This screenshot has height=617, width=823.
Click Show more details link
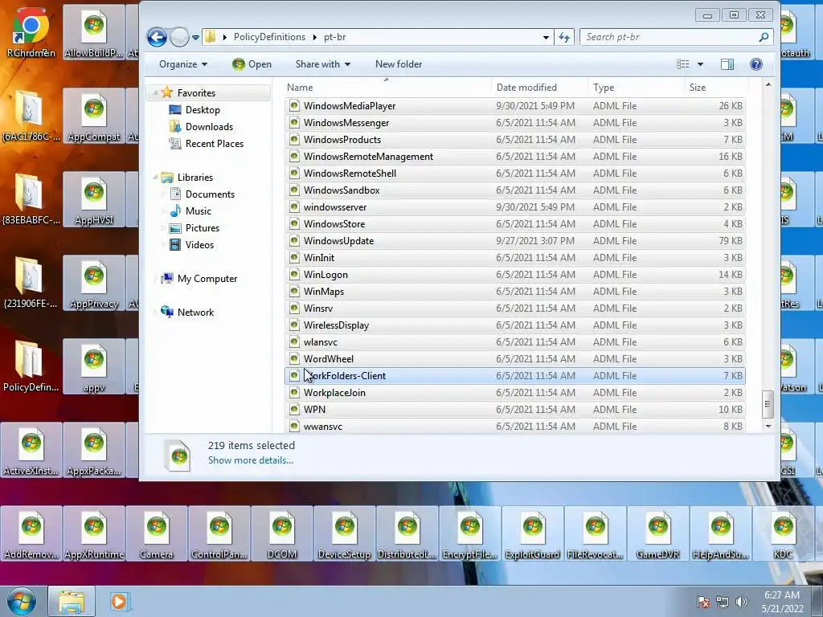click(251, 460)
